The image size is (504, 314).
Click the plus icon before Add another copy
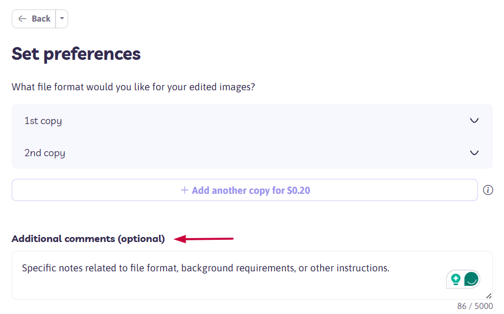[x=184, y=190]
